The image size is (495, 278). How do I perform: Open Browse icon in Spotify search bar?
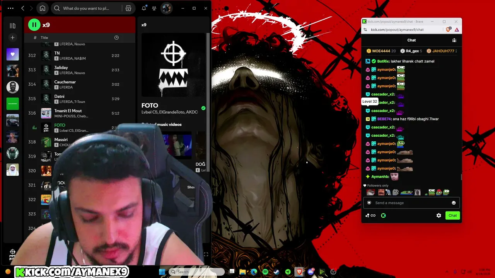(x=128, y=8)
